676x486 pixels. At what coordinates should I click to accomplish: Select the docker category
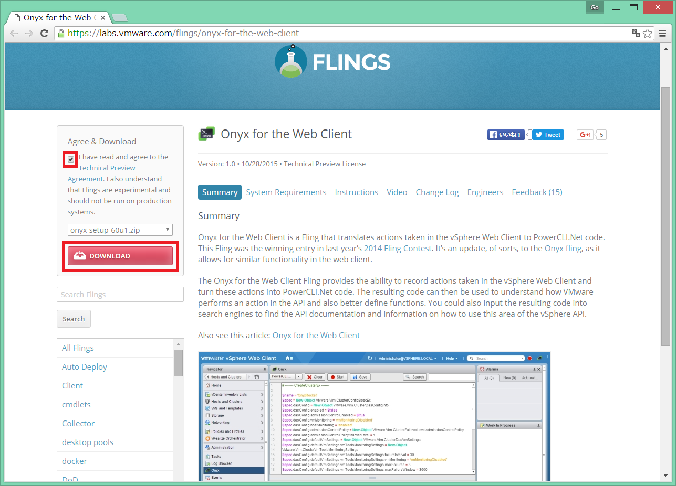point(75,461)
